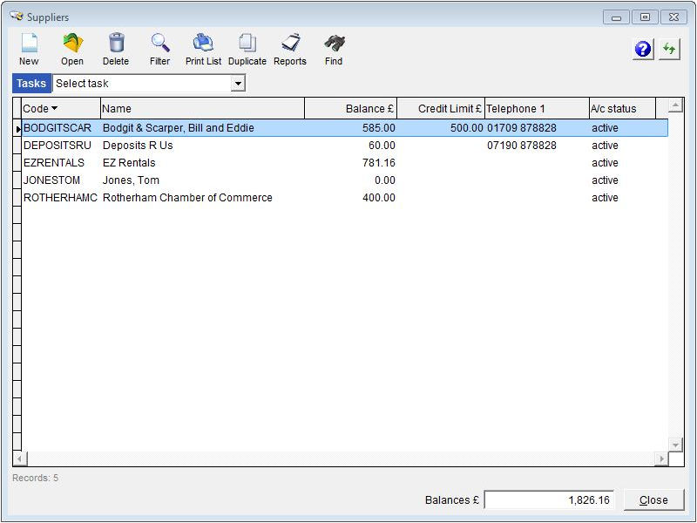Click the 0.00 balance value
This screenshot has height=523, width=697.
pyautogui.click(x=385, y=180)
